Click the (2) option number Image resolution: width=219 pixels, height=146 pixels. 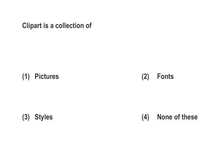[145, 77]
